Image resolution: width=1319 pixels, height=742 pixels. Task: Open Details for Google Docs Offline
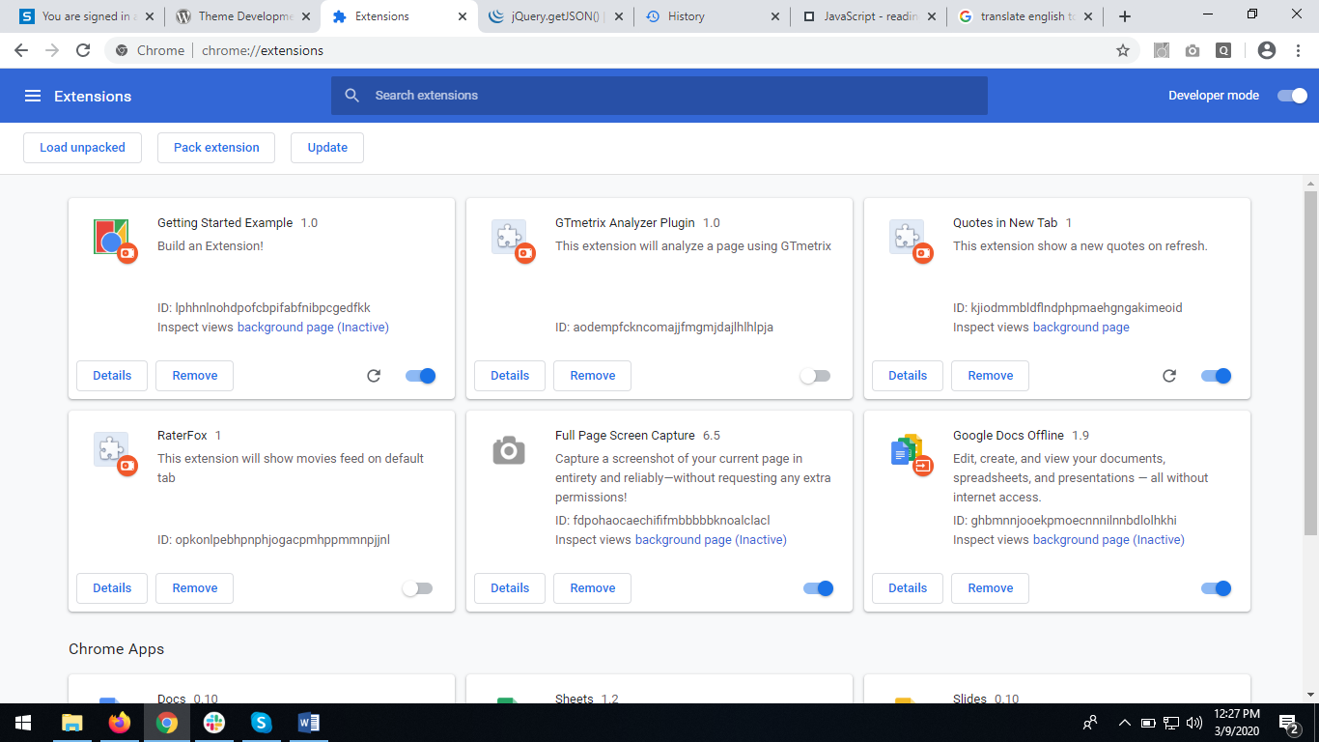908,588
